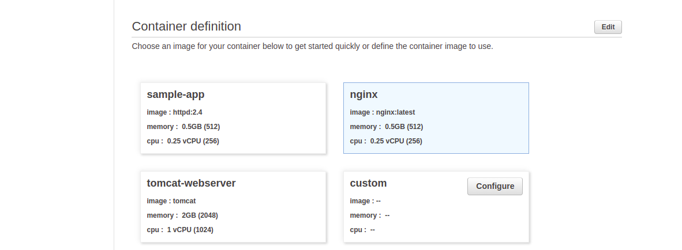Select the custom container card title

pyautogui.click(x=368, y=183)
